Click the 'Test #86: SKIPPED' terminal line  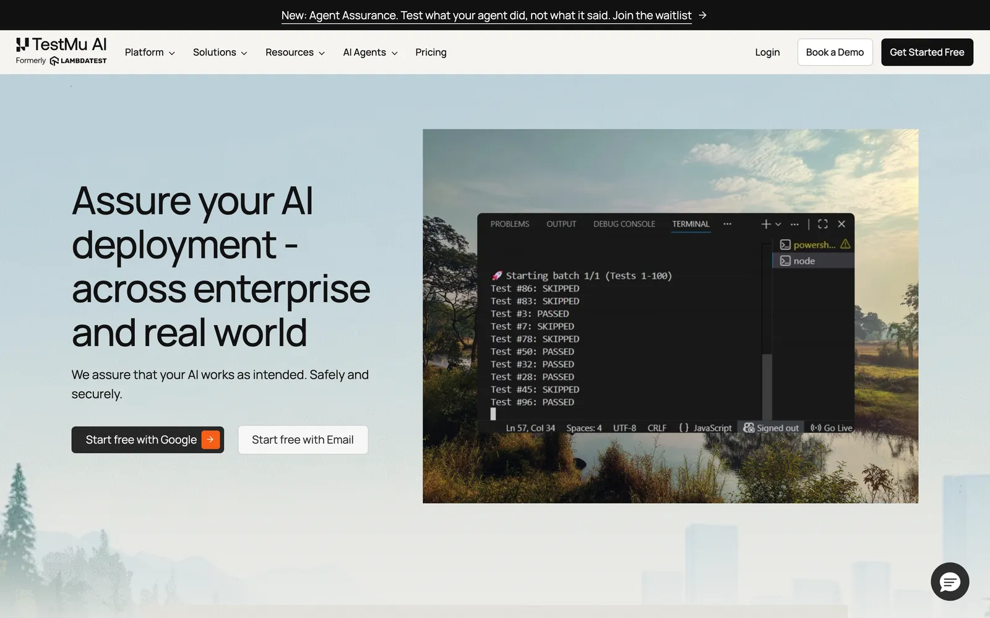pos(535,289)
